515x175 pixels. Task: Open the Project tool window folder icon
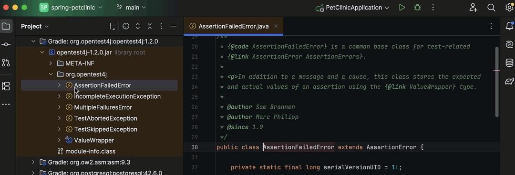click(x=6, y=26)
